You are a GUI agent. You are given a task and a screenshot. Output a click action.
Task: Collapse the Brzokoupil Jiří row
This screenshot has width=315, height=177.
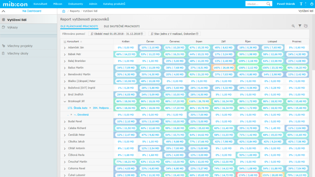point(65,101)
